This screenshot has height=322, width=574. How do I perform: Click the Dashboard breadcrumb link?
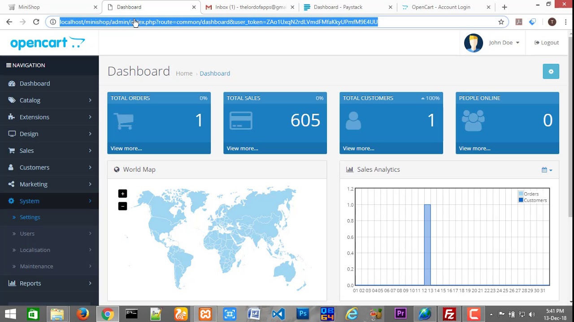(x=215, y=73)
